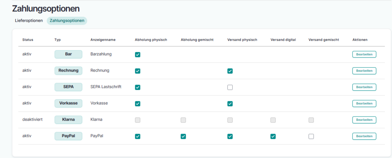Select the Zahlungsoptionen tab
The image size is (392, 158).
coord(67,21)
